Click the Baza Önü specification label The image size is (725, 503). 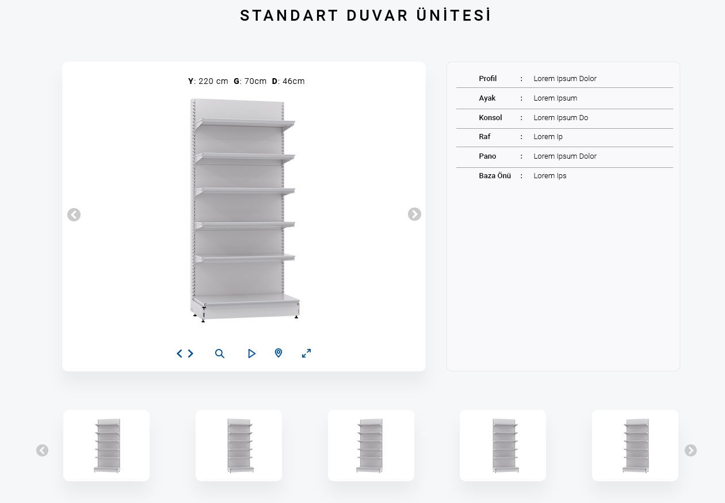tap(494, 176)
